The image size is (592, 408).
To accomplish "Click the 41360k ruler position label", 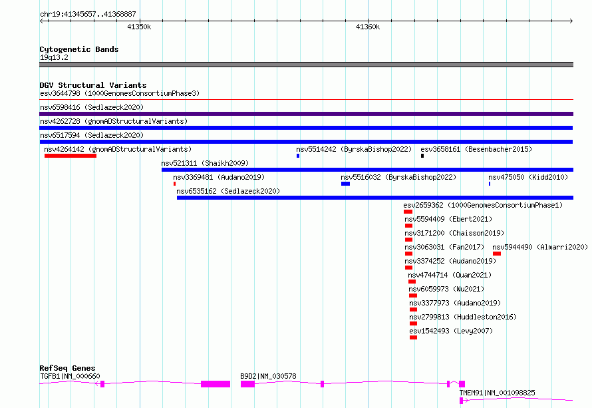I will pyautogui.click(x=368, y=27).
